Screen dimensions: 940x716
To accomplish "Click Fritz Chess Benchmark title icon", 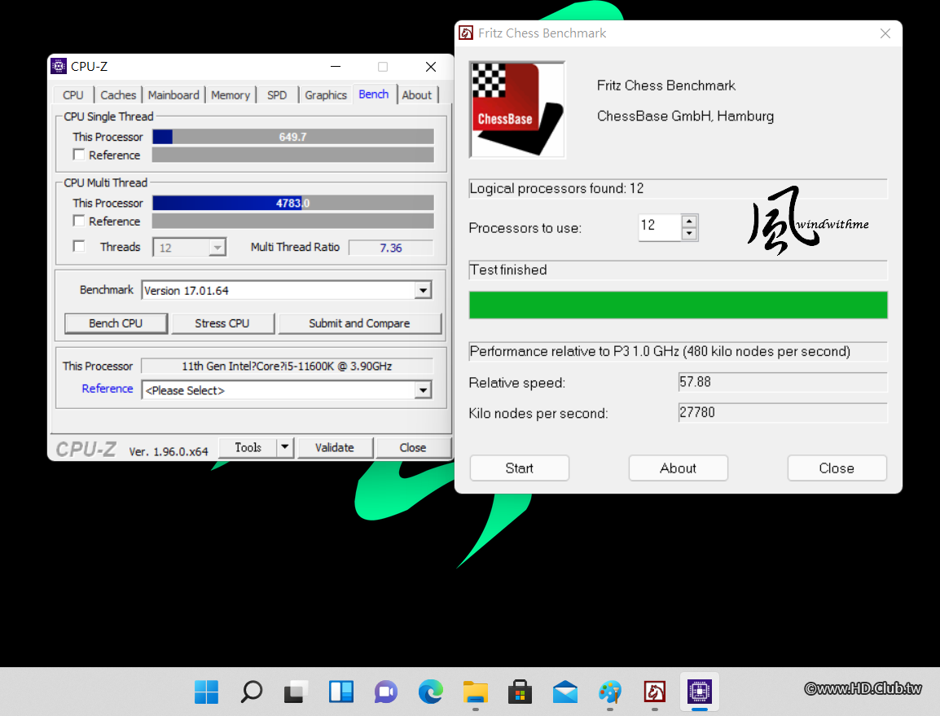I will [466, 33].
